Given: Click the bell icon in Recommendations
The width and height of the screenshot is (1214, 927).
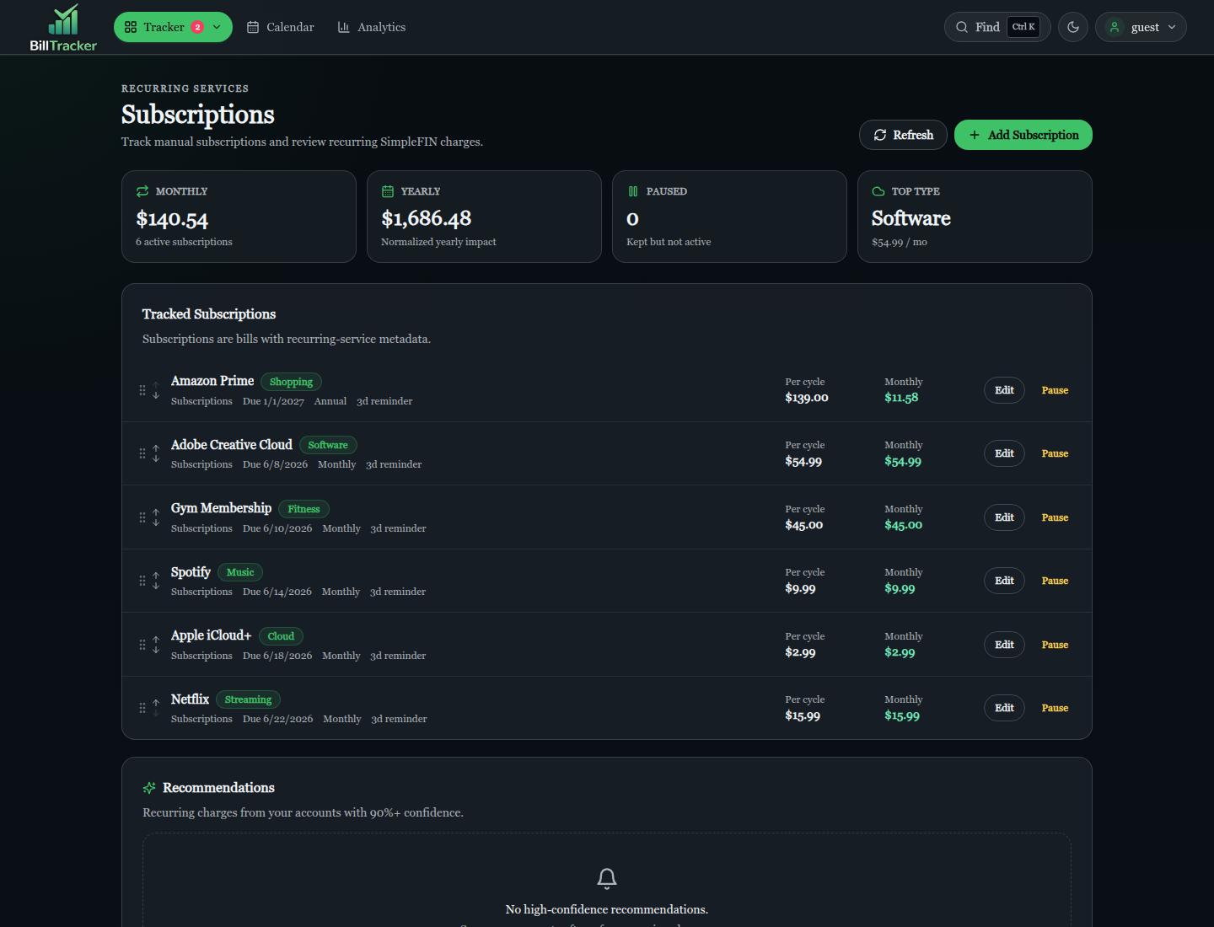Looking at the screenshot, I should click(x=607, y=878).
